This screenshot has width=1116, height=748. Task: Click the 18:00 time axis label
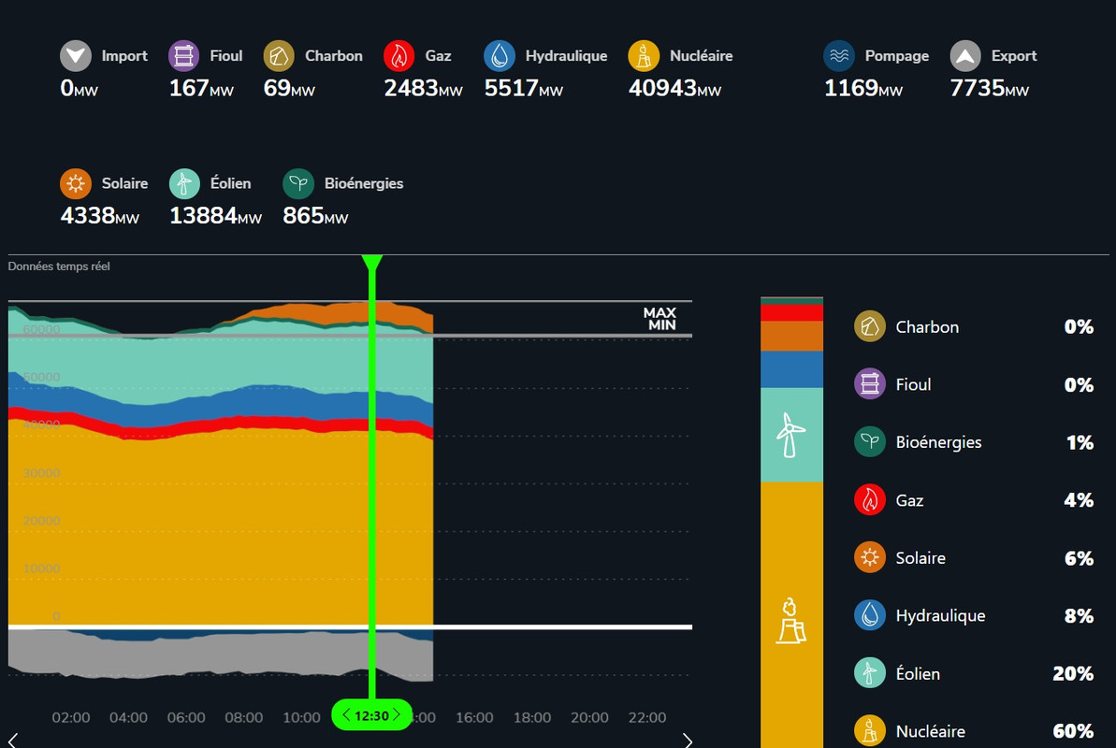532,717
